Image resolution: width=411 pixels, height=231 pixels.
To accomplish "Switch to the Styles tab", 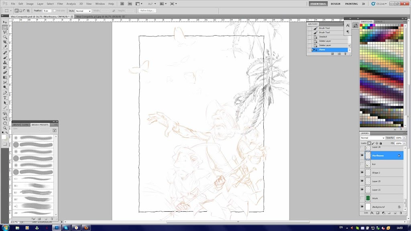I will 378,22.
